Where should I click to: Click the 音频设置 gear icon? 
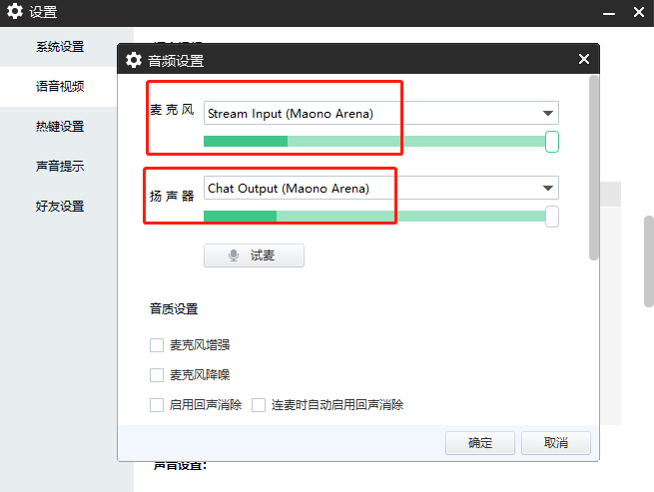[134, 60]
